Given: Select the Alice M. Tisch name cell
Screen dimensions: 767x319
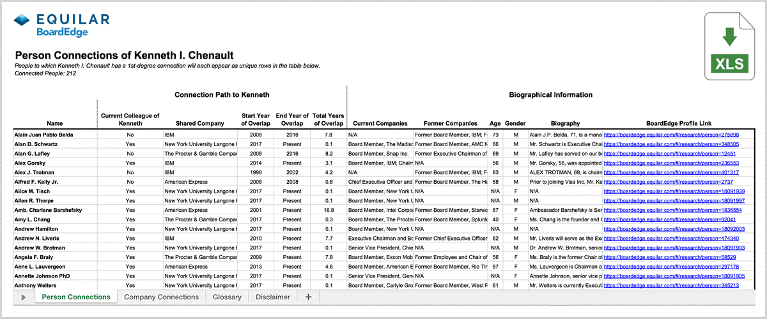Looking at the screenshot, I should 55,191.
